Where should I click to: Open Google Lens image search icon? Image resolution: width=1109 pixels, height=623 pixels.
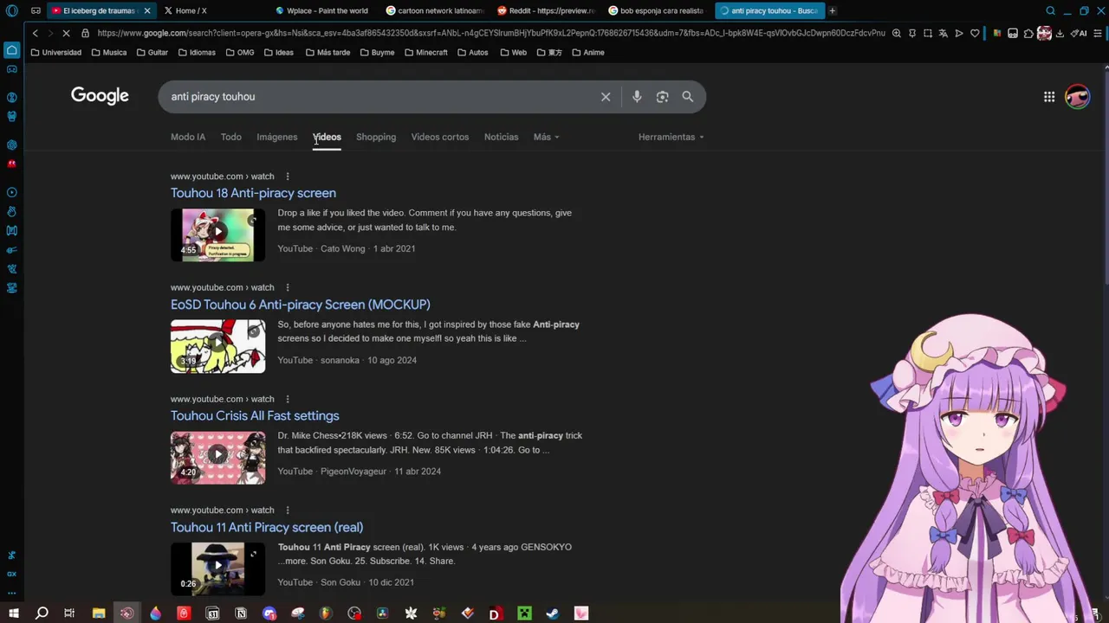point(662,97)
